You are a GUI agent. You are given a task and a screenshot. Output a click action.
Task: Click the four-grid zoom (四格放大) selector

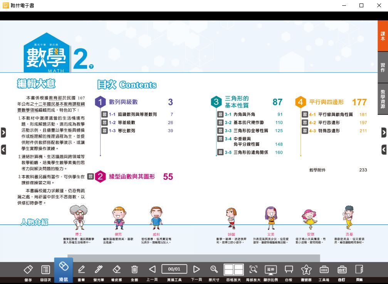233,269
